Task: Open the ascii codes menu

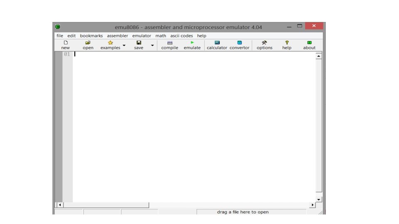Action: [182, 36]
